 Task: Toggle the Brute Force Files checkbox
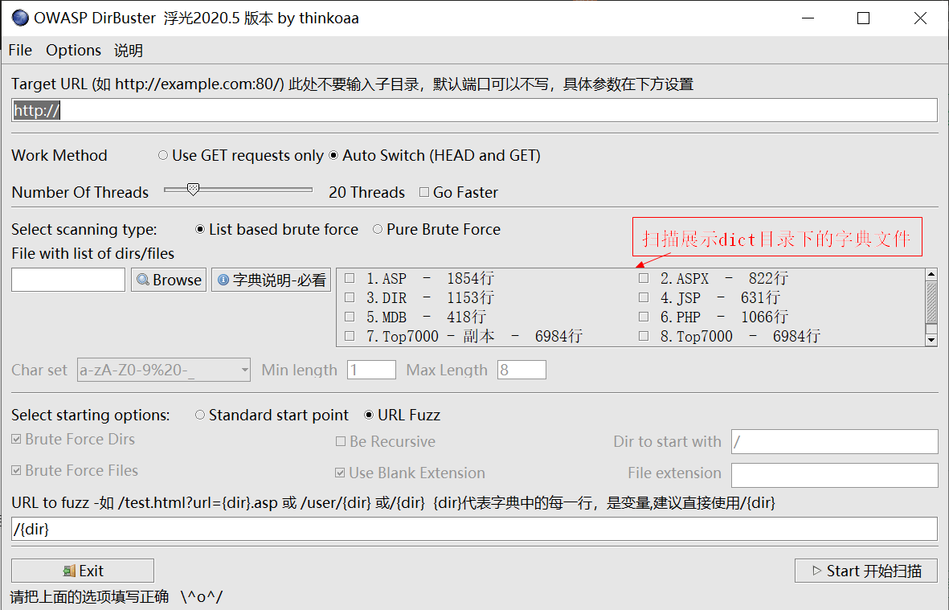coord(16,471)
